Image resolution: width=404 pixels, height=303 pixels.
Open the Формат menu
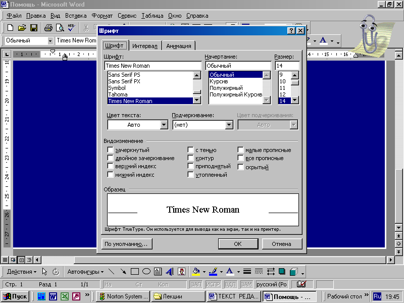[102, 16]
